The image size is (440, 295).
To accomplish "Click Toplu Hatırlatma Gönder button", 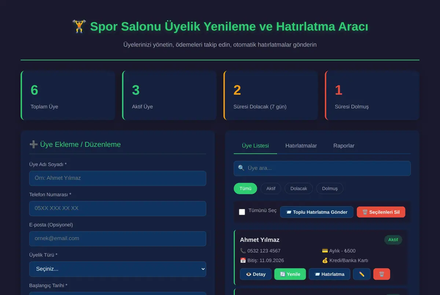I will point(317,212).
